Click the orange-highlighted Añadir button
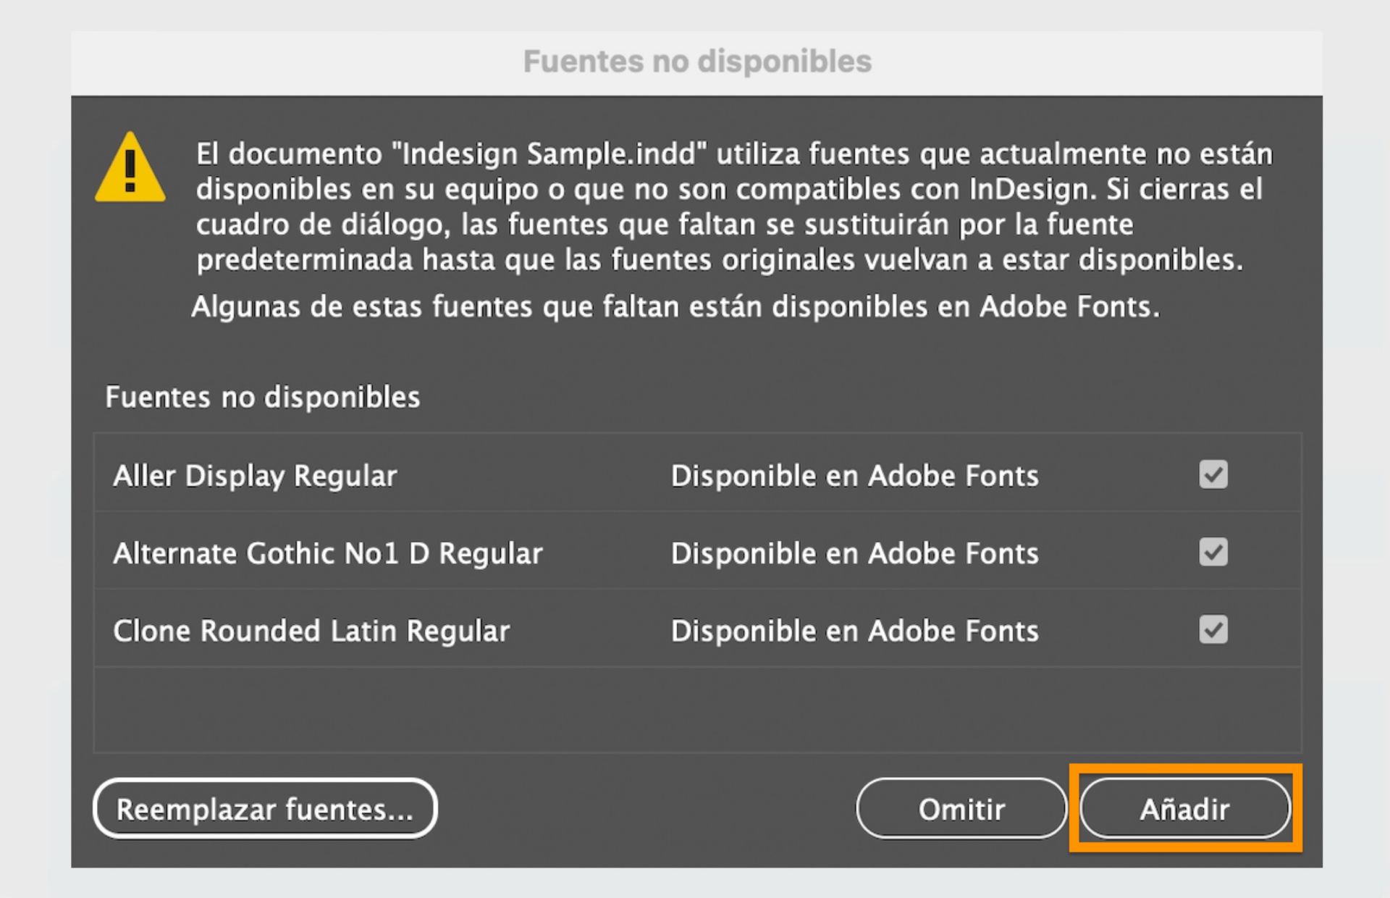 [x=1185, y=809]
